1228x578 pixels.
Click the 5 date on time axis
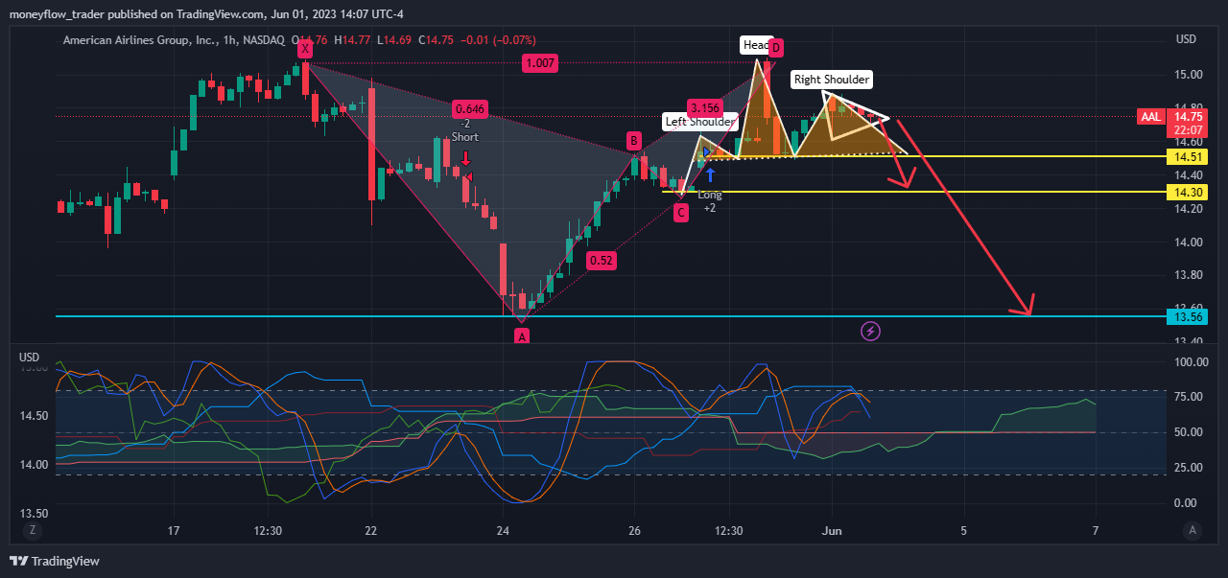(963, 530)
